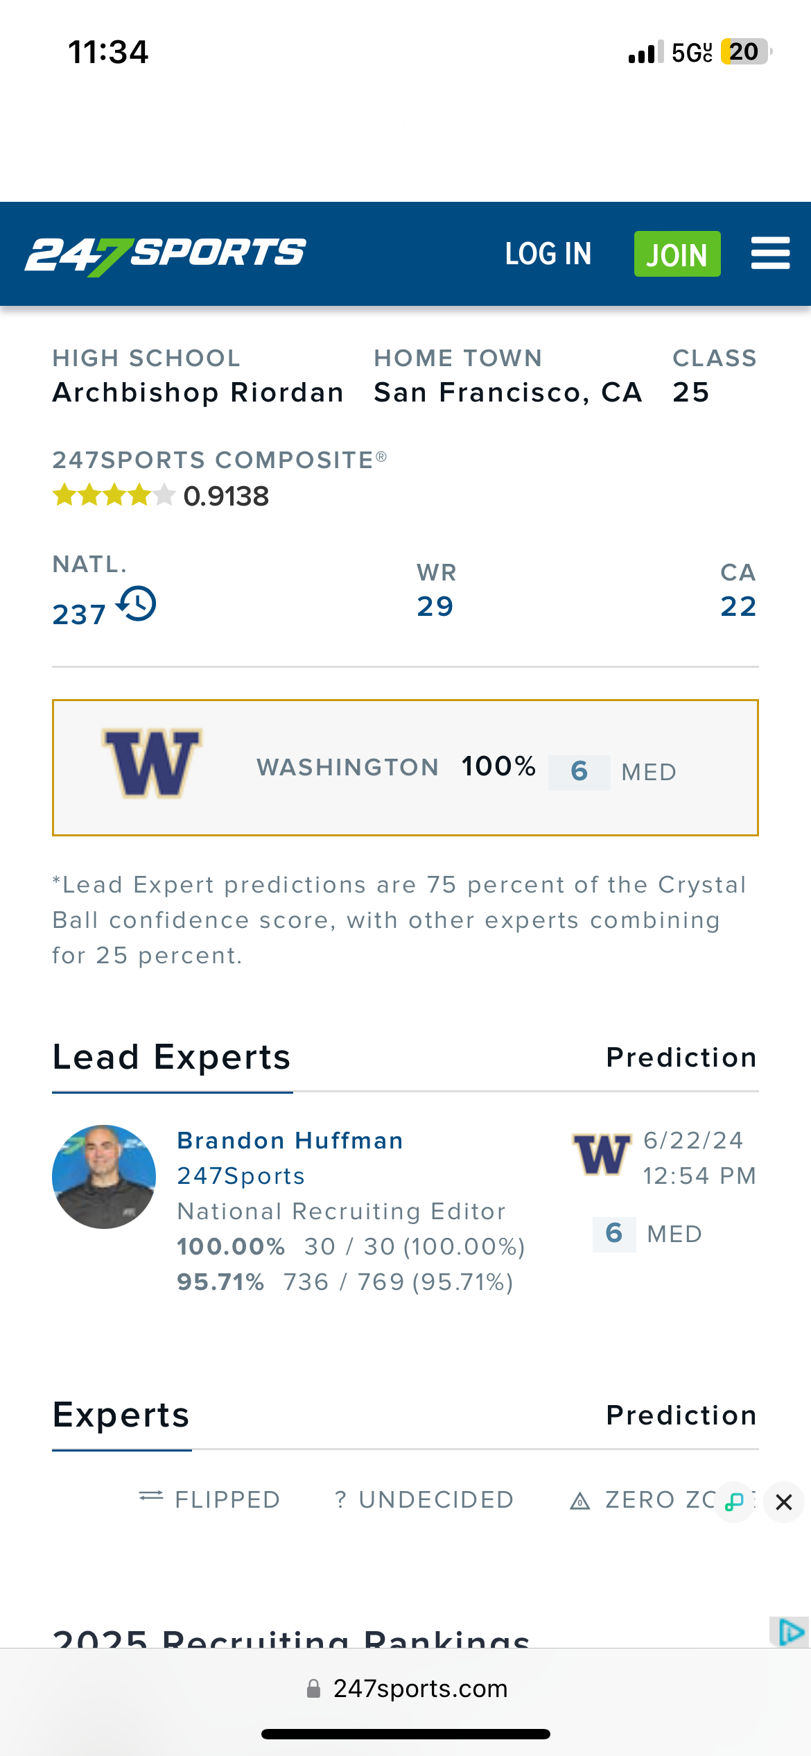811x1756 pixels.
Task: Tap the blue ad choices triangle icon
Action: (x=790, y=1632)
